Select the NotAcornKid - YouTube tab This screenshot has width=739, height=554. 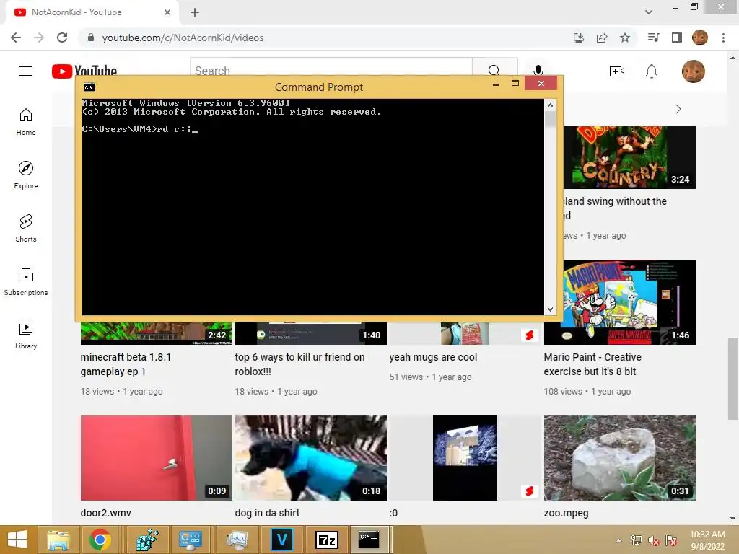(x=92, y=12)
